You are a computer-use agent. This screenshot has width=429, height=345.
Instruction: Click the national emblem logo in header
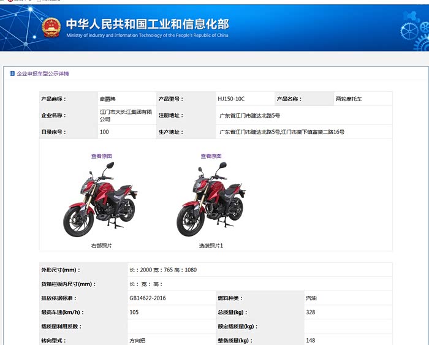click(x=51, y=28)
